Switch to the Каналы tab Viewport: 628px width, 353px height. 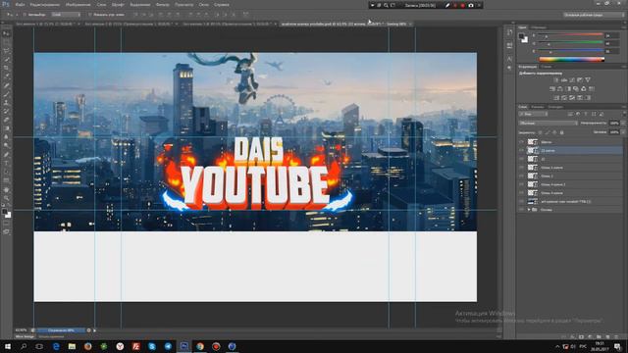pyautogui.click(x=538, y=107)
